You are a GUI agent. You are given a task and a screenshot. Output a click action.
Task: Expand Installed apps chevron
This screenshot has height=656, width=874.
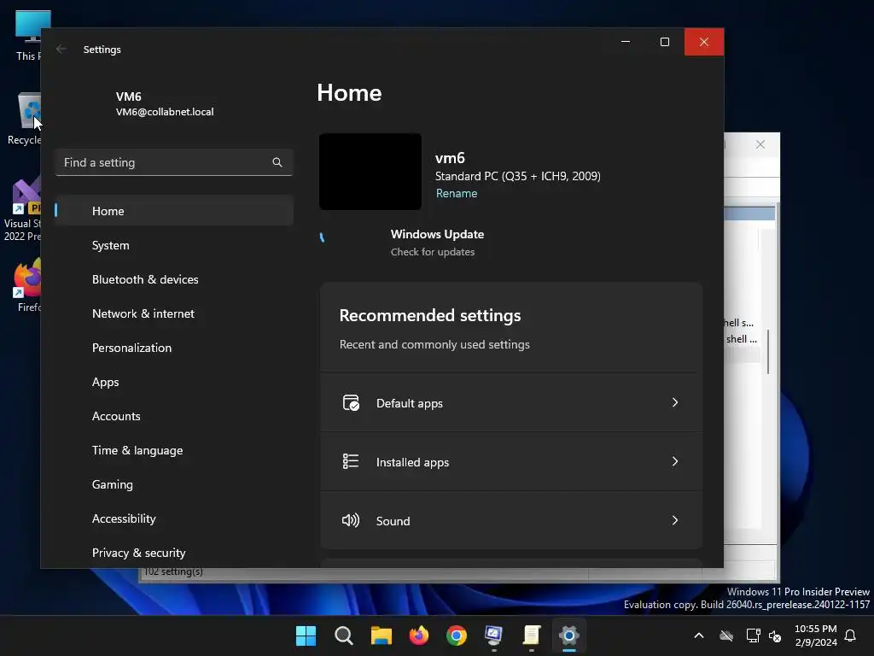pyautogui.click(x=674, y=461)
